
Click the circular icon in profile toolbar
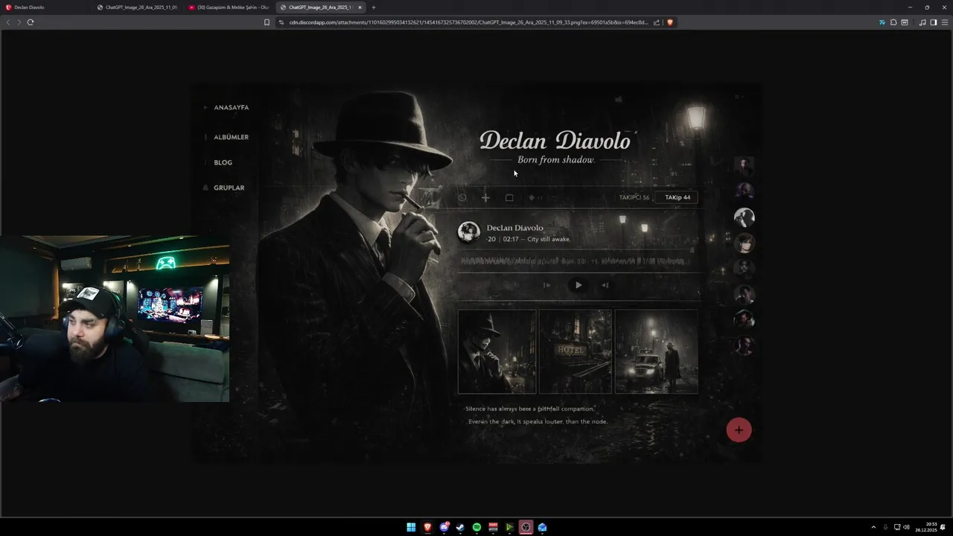(462, 197)
